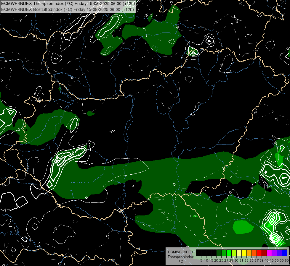The height and width of the screenshot is (266, 290).
Task: Click the dark green 20–25 legend swatch
Action: point(219,253)
